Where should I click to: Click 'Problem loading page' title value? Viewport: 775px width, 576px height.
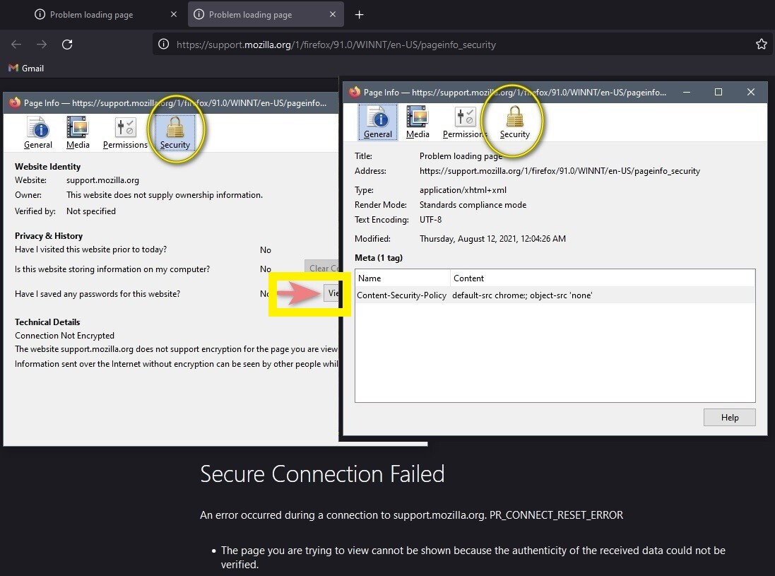[461, 155]
